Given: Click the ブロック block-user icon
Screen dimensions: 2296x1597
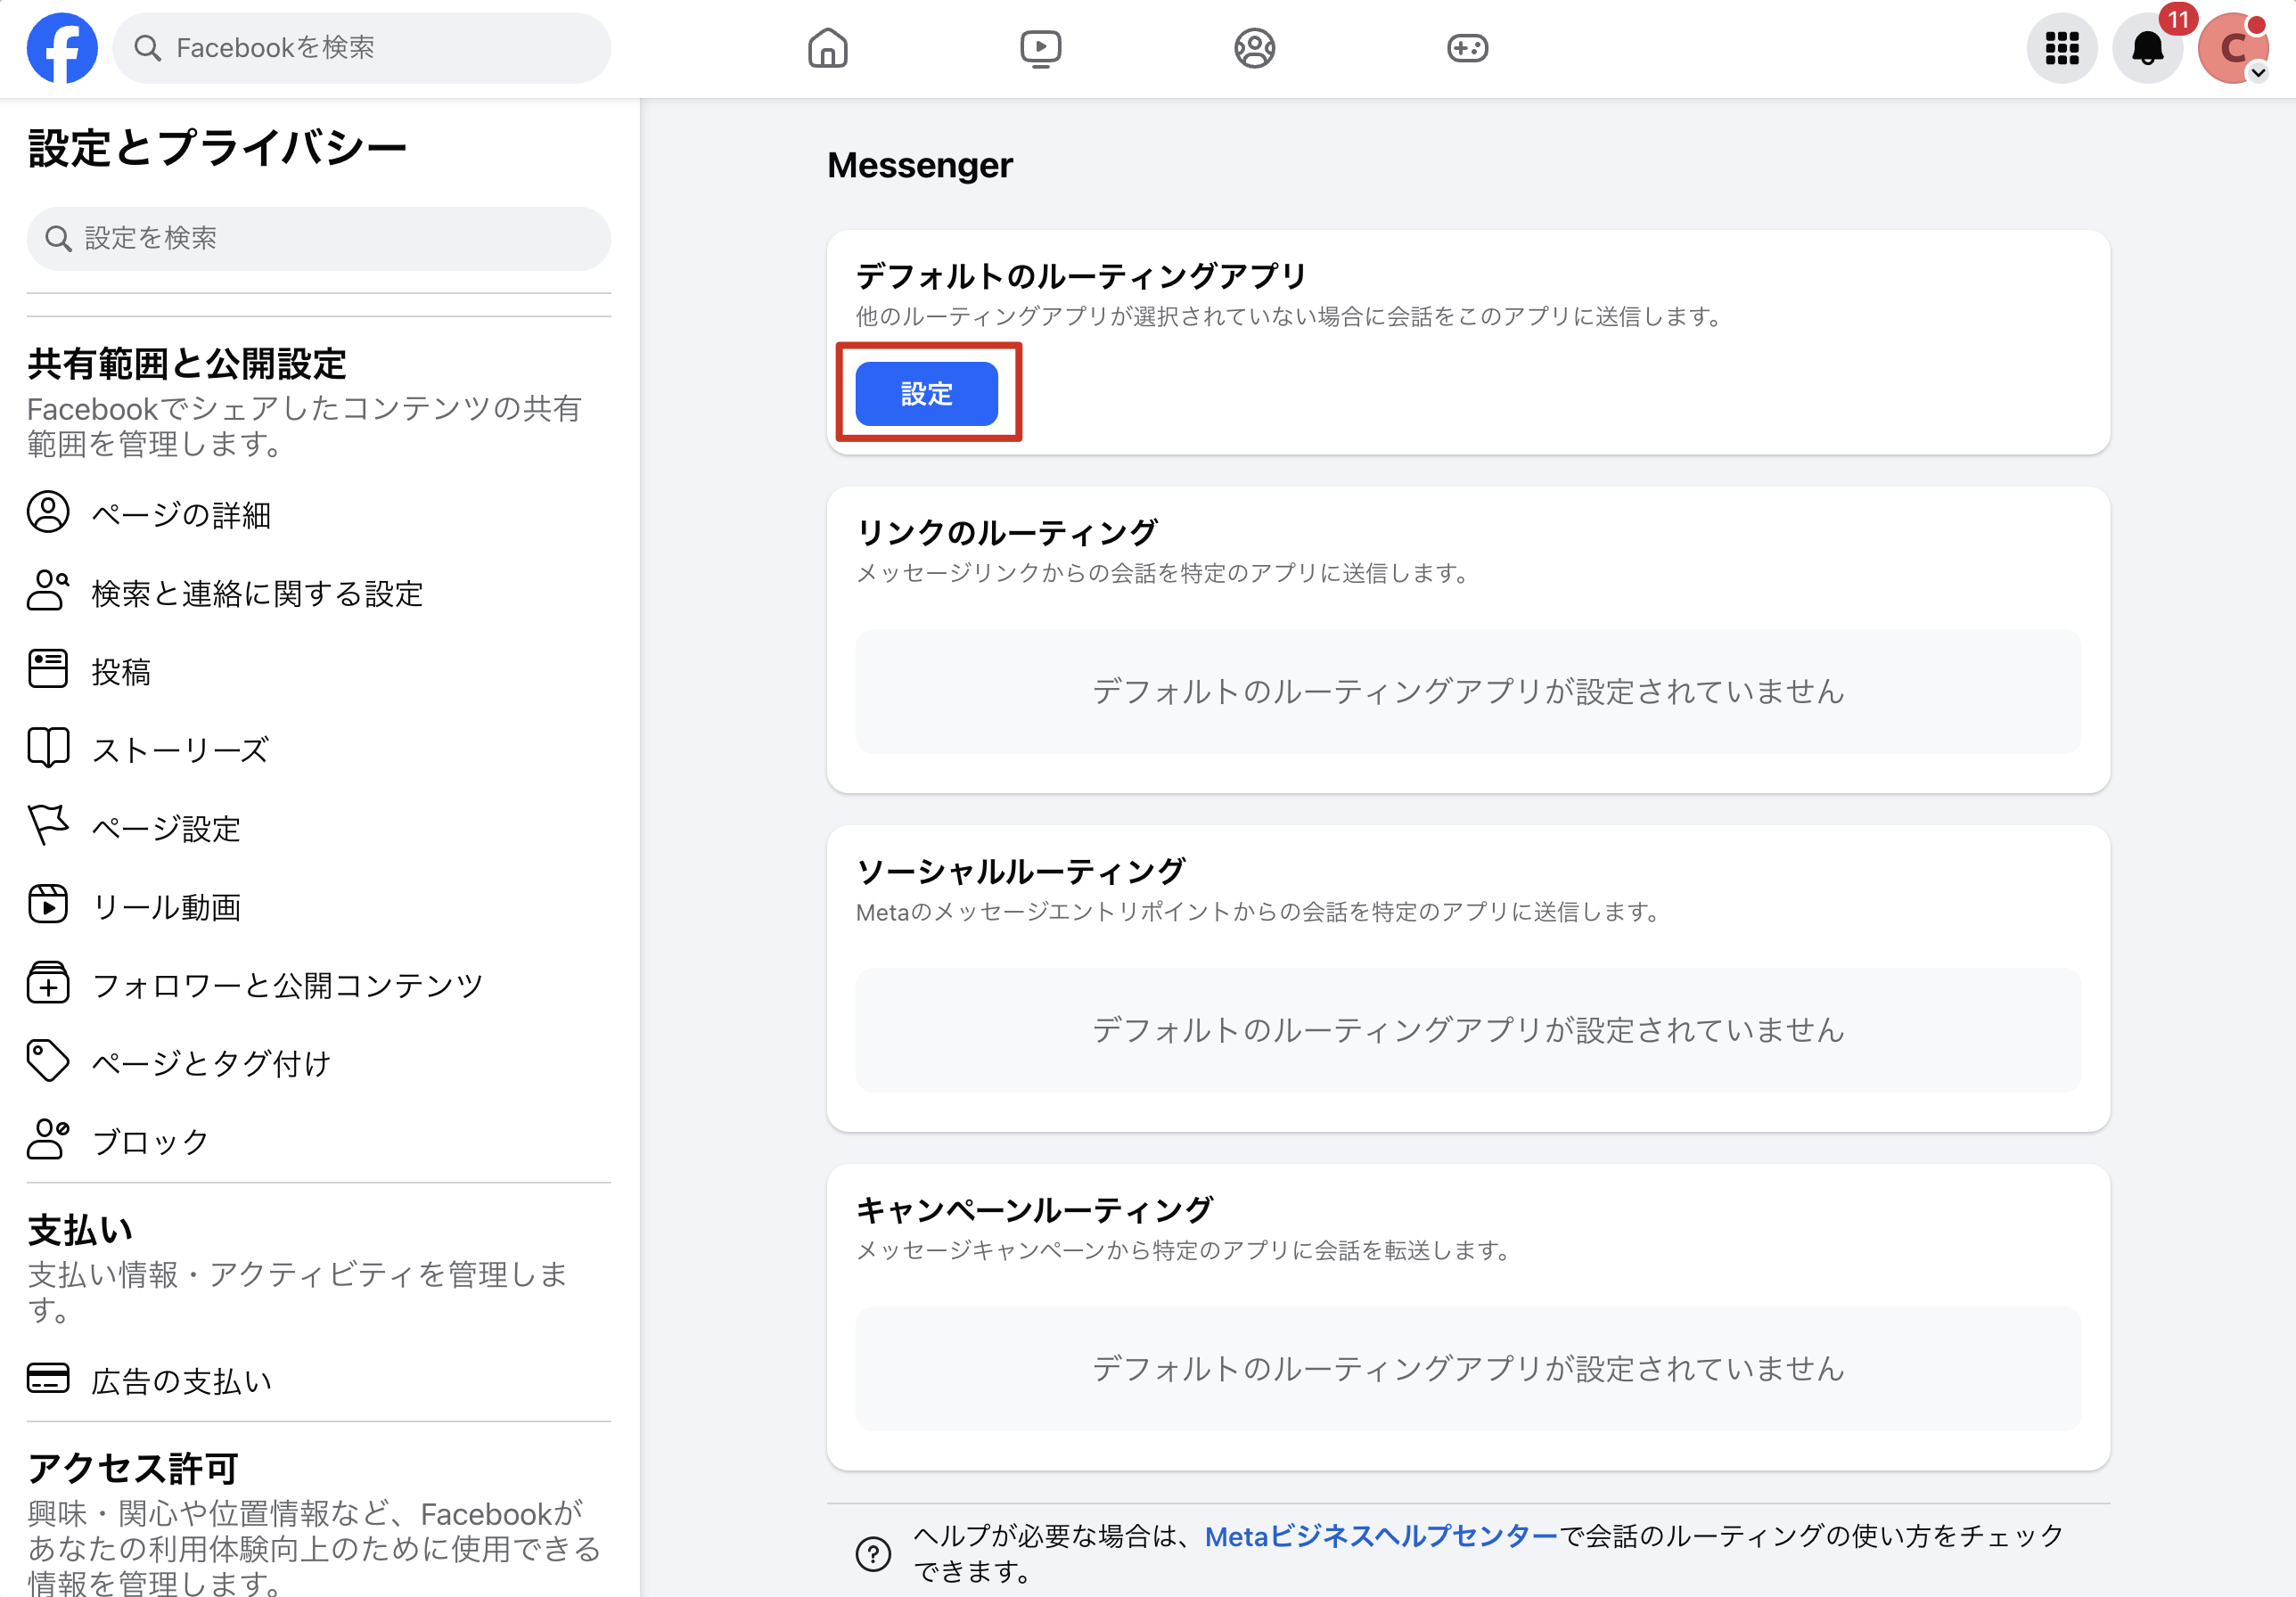Looking at the screenshot, I should (x=48, y=1139).
